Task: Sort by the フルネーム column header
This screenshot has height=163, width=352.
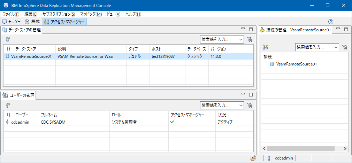Action: pyautogui.click(x=74, y=115)
